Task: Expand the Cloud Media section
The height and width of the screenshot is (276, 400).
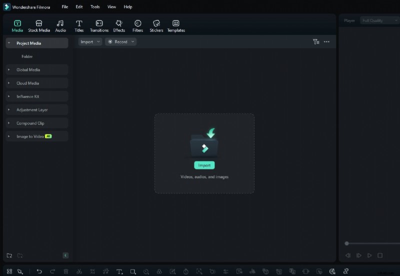Action: [x=9, y=83]
